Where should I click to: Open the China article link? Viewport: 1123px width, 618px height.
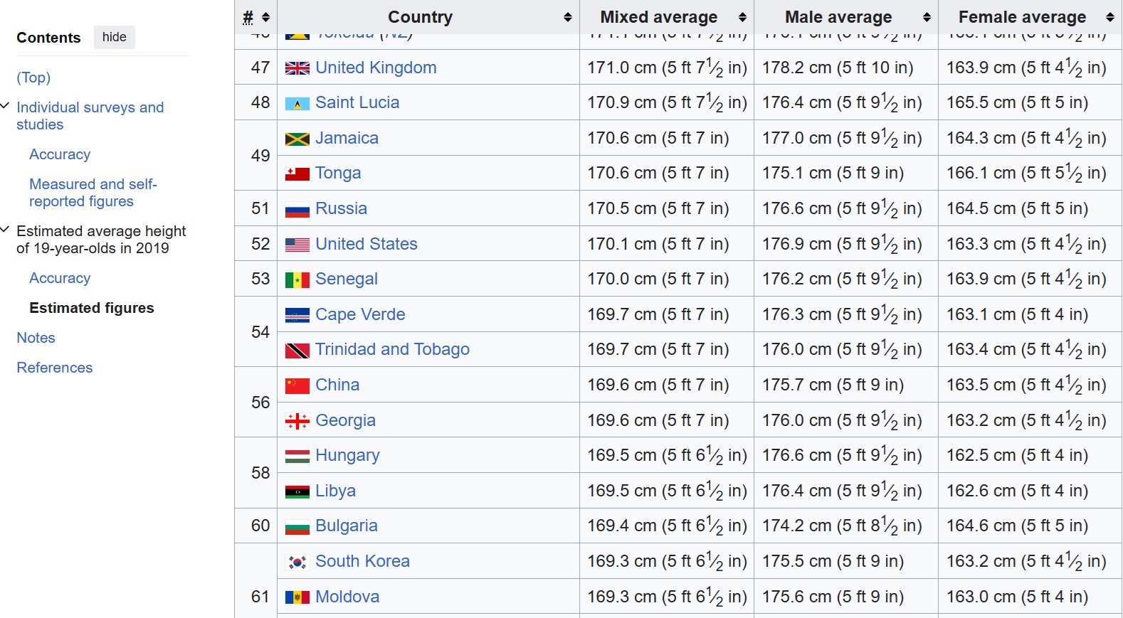click(337, 385)
